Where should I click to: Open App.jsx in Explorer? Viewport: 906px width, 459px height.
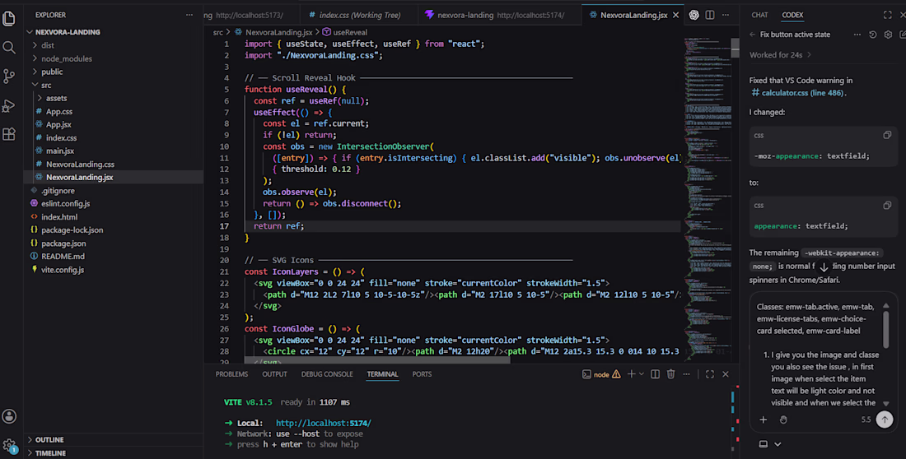(x=59, y=125)
